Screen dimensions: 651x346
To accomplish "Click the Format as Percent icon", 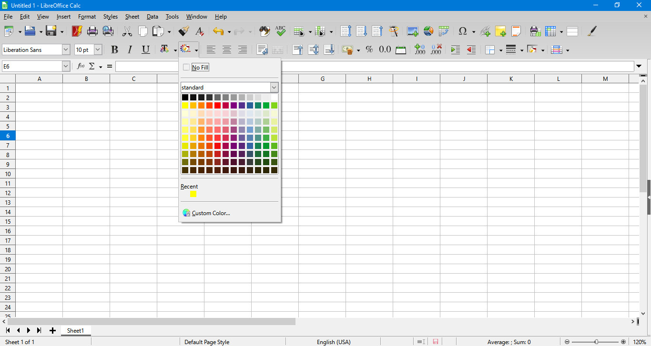I will click(x=369, y=49).
